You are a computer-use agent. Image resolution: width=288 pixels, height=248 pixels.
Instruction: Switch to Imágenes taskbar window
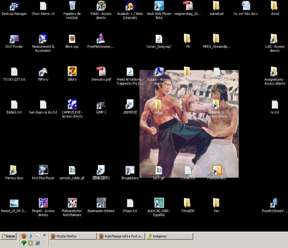[x=170, y=236]
